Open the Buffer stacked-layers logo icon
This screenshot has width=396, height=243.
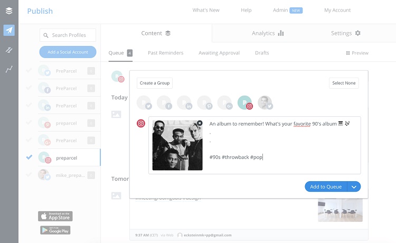[9, 11]
